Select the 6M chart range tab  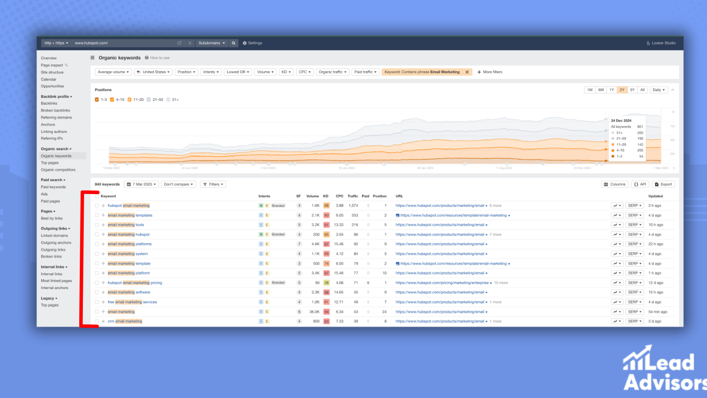[x=601, y=90]
